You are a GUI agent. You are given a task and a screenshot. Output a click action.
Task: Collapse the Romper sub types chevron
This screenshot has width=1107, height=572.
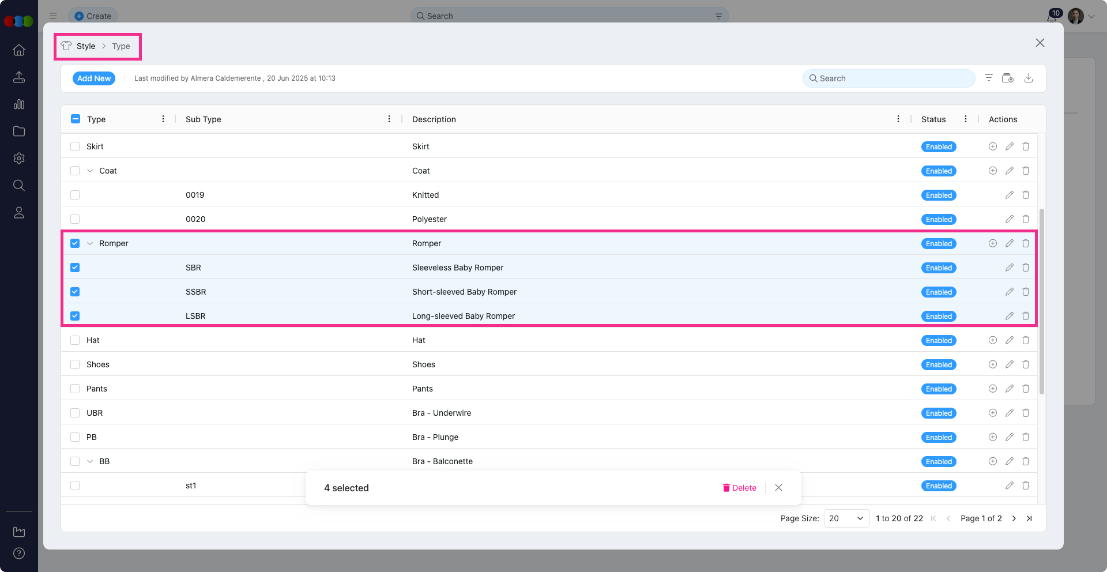click(90, 243)
